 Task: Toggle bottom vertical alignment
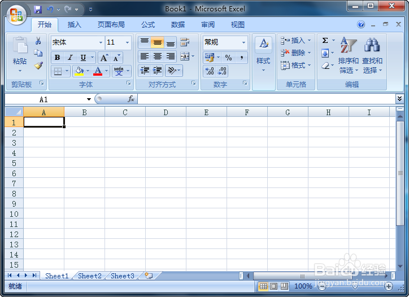coord(171,42)
